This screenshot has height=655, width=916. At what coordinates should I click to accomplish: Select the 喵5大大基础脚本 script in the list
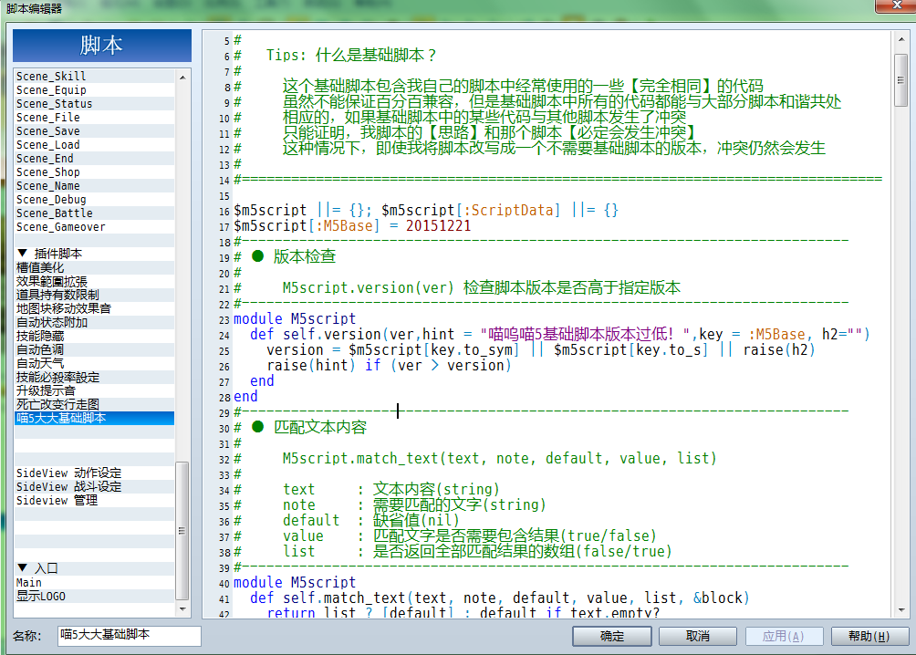pos(94,419)
